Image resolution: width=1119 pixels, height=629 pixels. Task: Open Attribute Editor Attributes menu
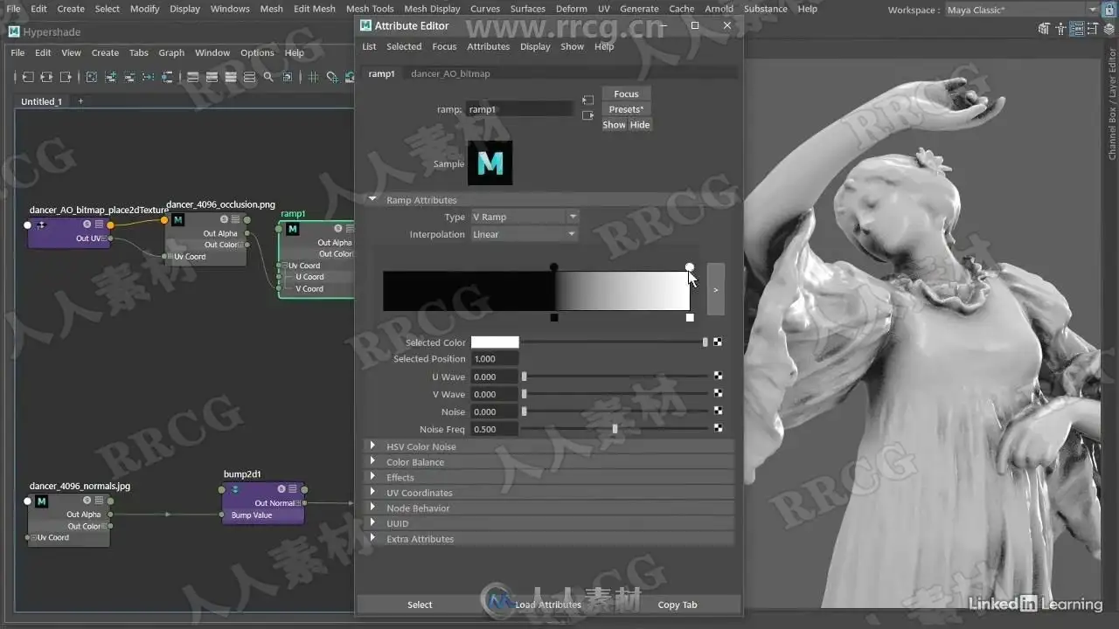coord(488,46)
